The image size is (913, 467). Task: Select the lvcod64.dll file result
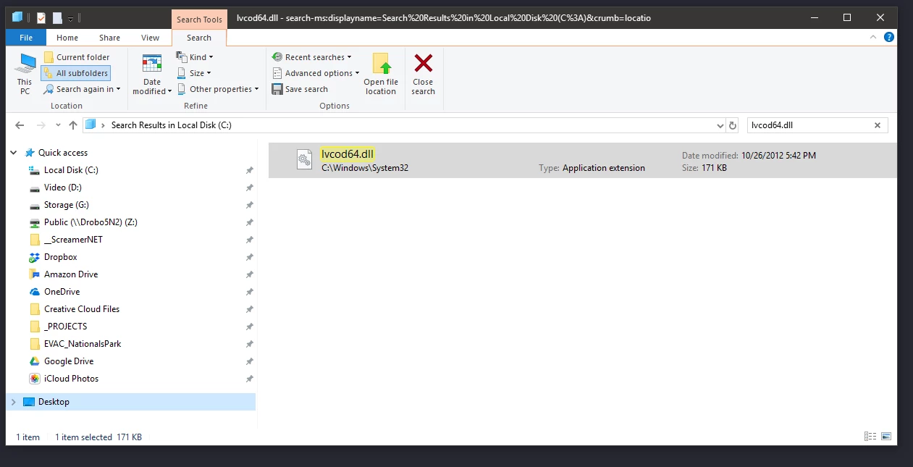[x=582, y=160]
